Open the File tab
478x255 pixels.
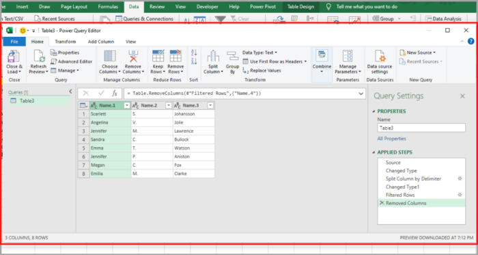(14, 42)
